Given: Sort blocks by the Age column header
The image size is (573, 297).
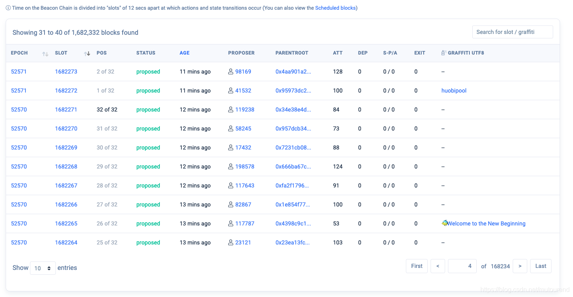Looking at the screenshot, I should point(185,53).
